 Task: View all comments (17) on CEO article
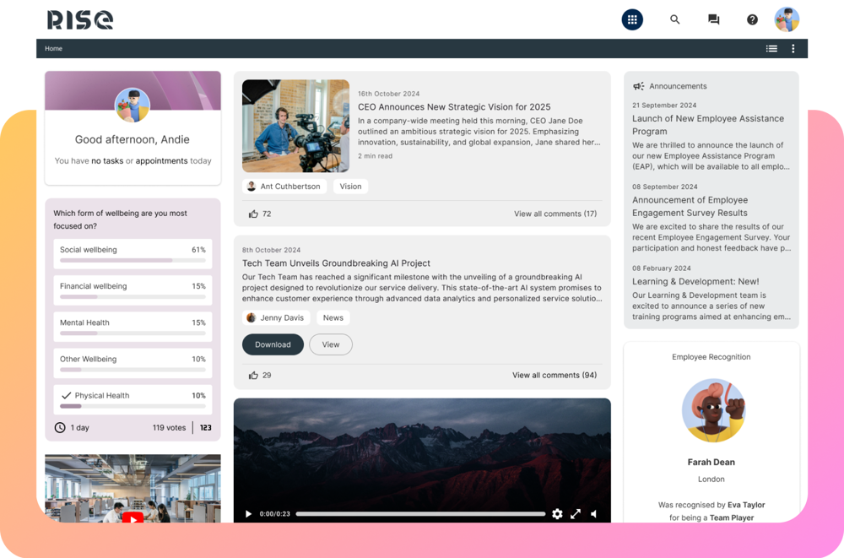pyautogui.click(x=555, y=214)
